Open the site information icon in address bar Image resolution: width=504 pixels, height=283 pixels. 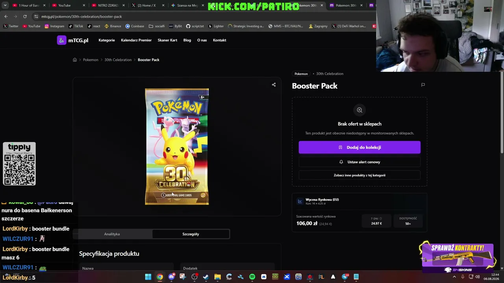pyautogui.click(x=36, y=17)
